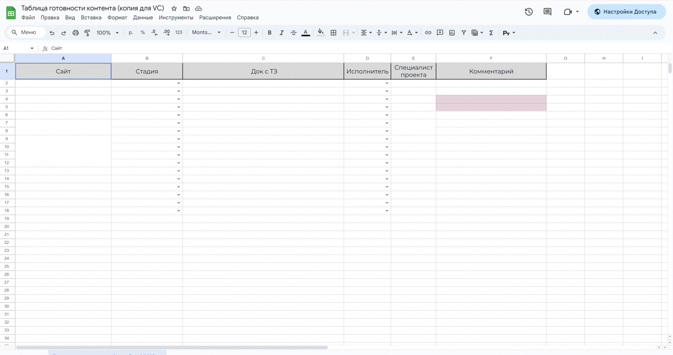Collapse the toolbar with the chevron

tap(655, 33)
